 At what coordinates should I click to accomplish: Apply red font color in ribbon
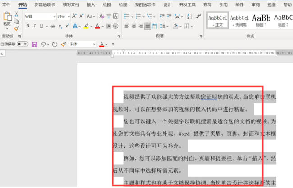click(x=97, y=26)
